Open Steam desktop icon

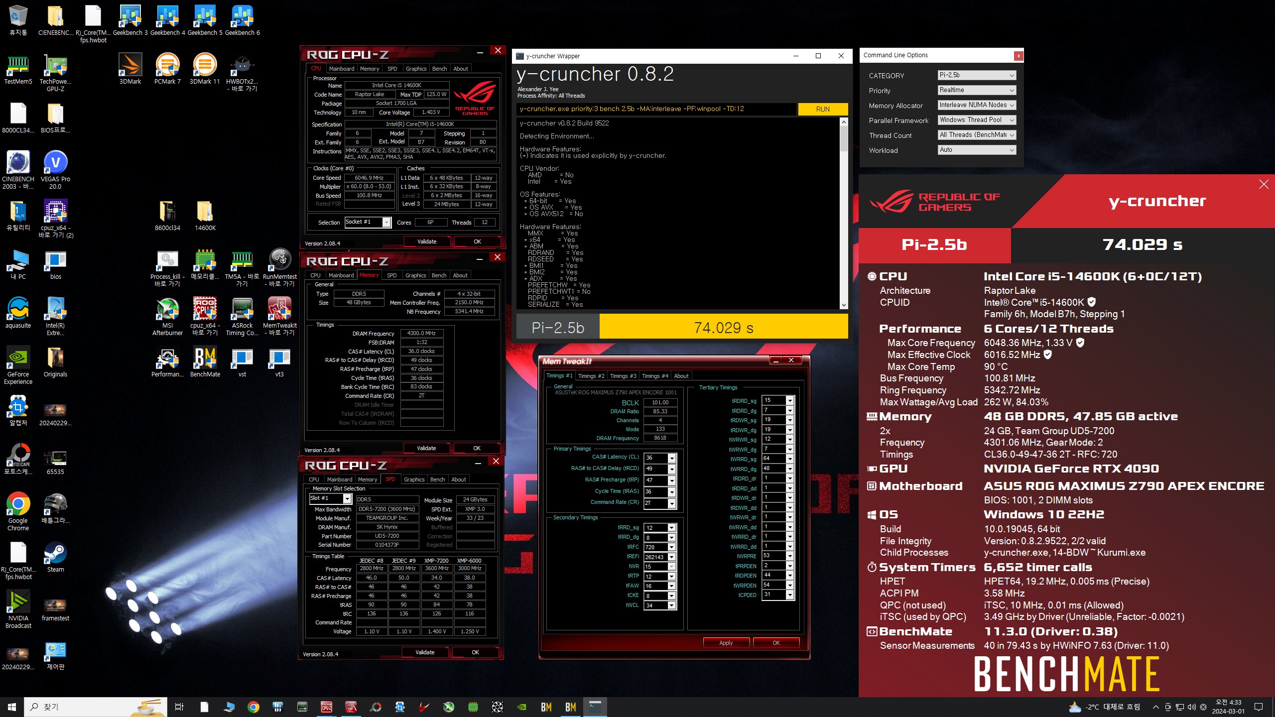(x=55, y=557)
